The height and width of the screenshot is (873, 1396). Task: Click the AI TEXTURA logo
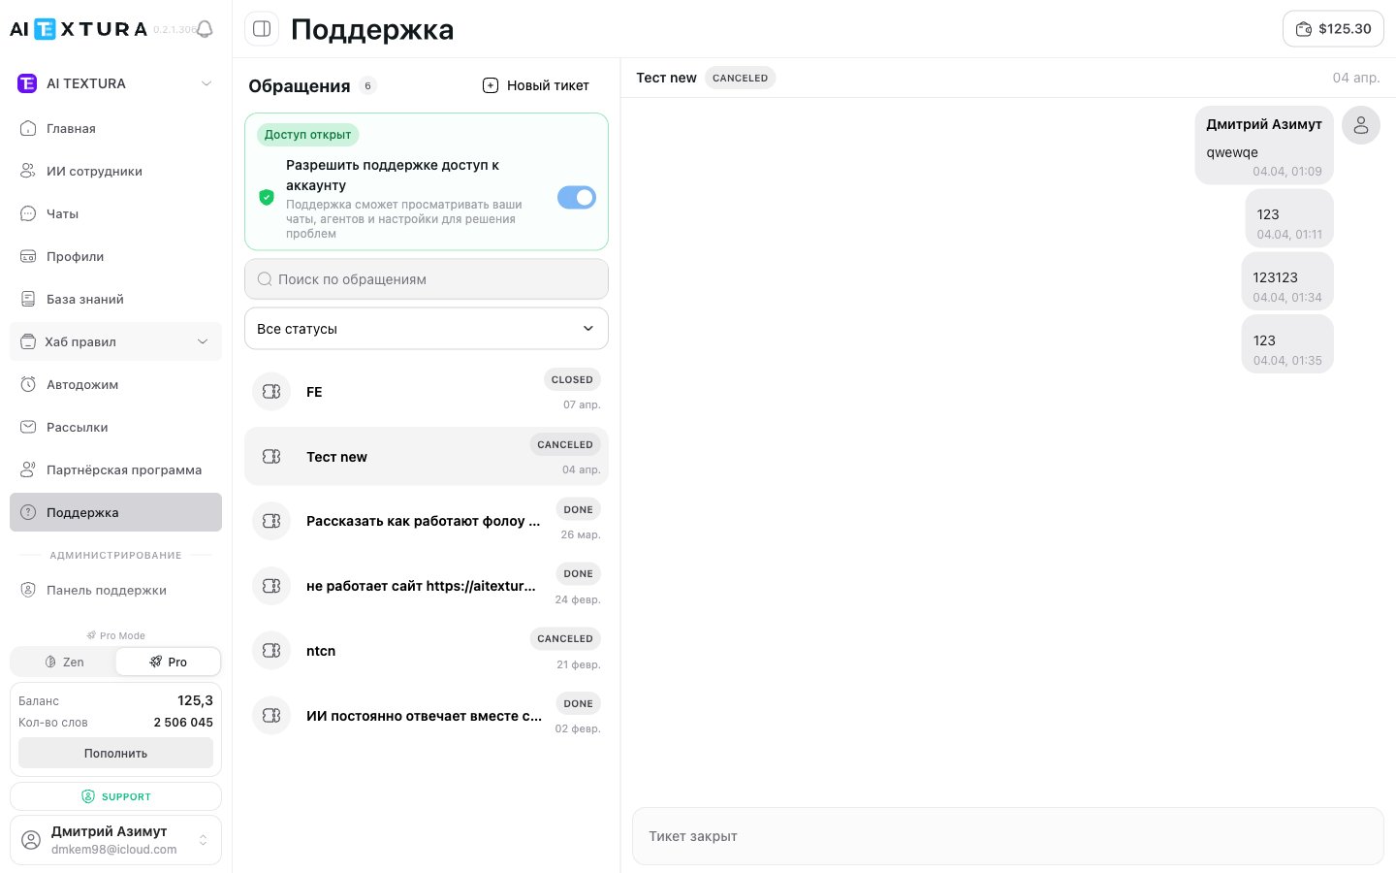point(79,29)
